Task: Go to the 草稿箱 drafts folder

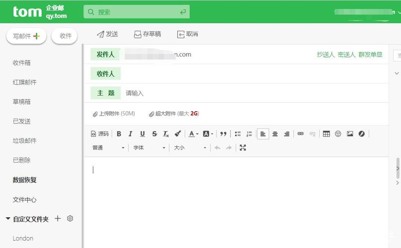Action: 22,102
